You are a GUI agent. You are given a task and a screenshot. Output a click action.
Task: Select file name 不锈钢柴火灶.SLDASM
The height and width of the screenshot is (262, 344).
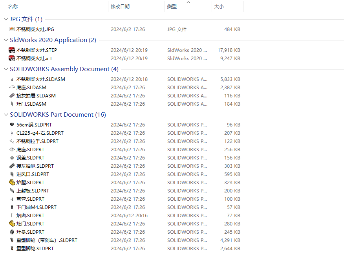tap(40, 79)
